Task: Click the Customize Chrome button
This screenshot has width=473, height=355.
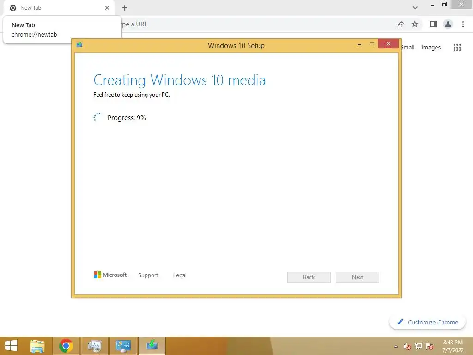Action: 427,322
